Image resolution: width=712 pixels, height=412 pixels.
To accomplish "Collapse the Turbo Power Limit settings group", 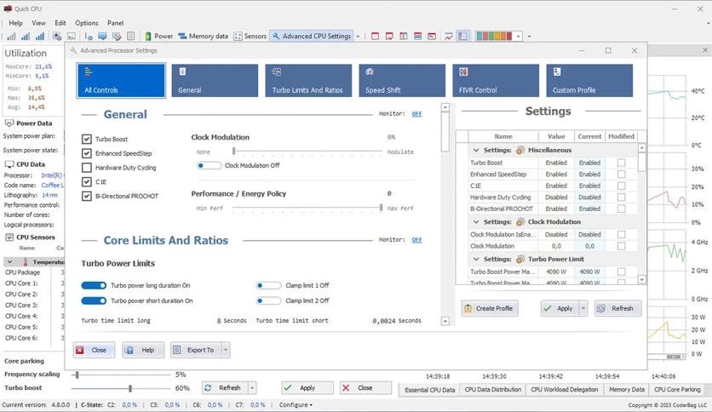I will [476, 259].
